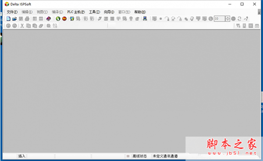This screenshot has height=161, width=263.
Task: Click the circular arrows refresh icon near stepper
Action: coord(239,19)
